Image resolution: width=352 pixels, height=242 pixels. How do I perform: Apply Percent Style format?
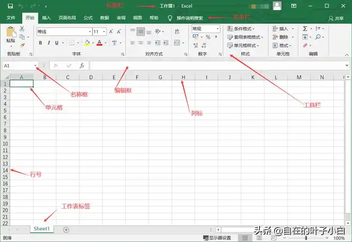click(208, 37)
